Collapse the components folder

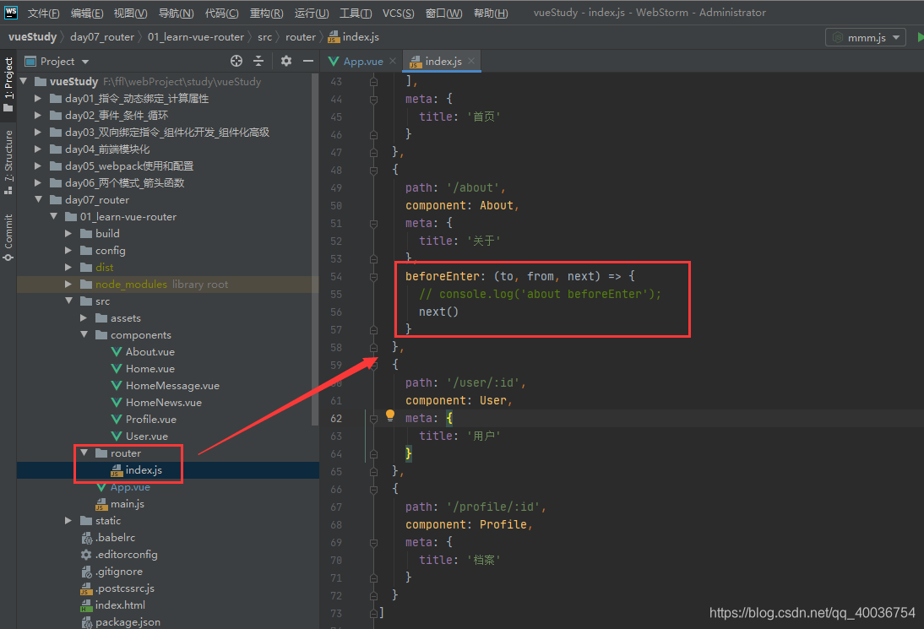(x=84, y=335)
